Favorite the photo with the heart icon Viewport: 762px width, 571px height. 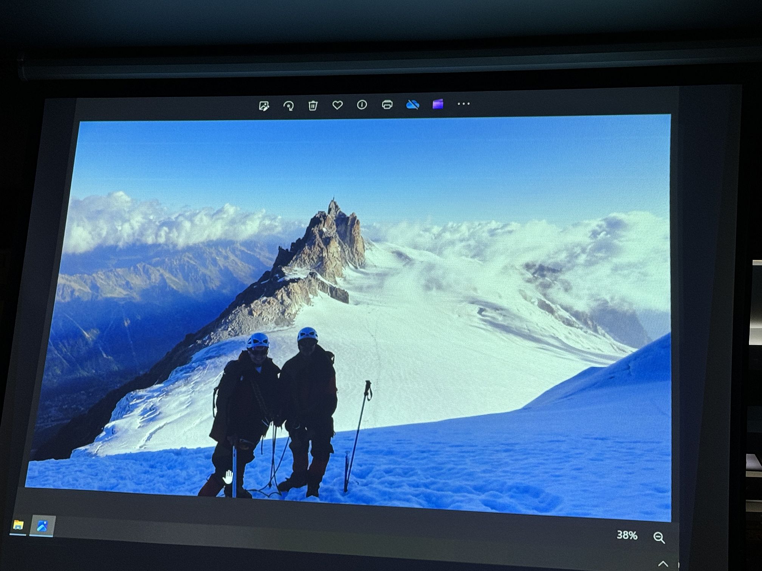[x=337, y=105]
